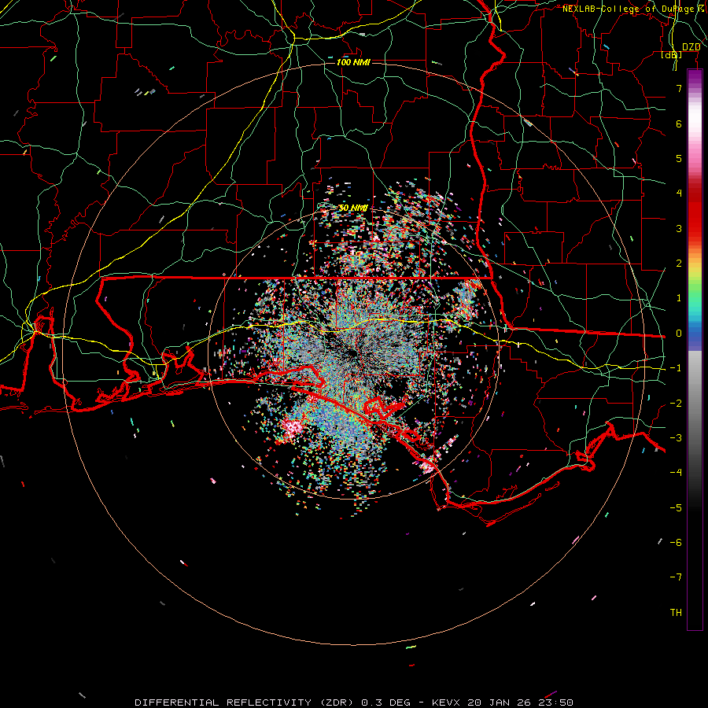Click the DZD legend title
Viewport: 708px width, 708px height.
click(x=691, y=47)
